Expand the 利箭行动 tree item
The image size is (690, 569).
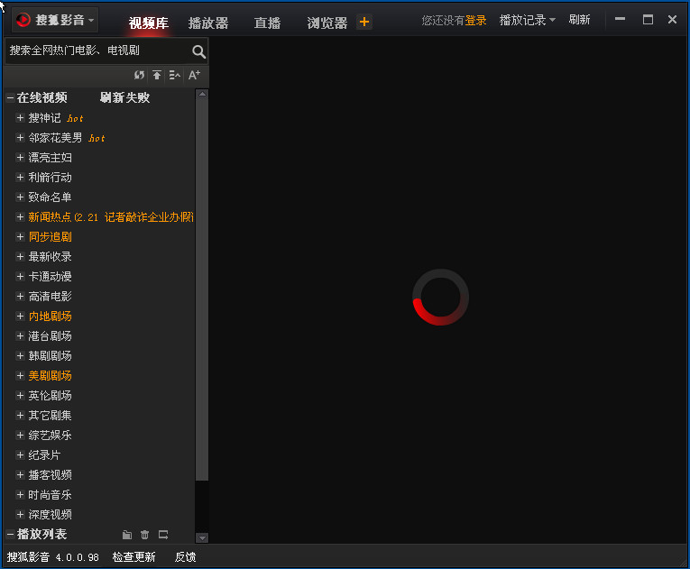click(20, 177)
